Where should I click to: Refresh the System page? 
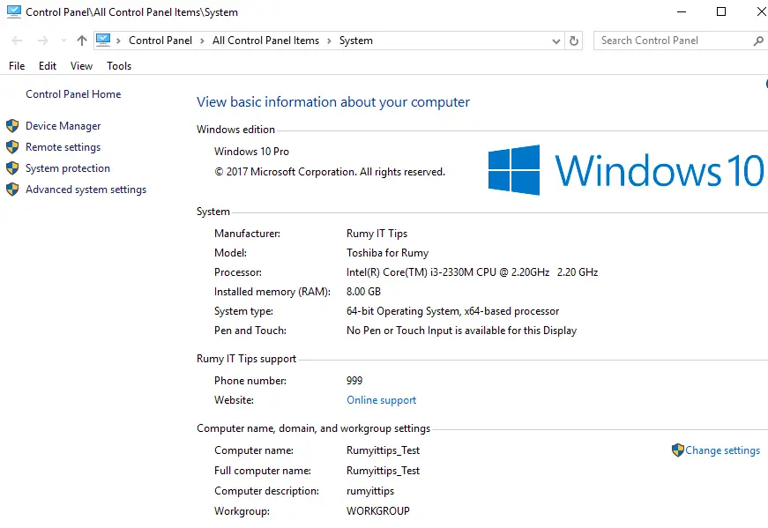[x=574, y=41]
